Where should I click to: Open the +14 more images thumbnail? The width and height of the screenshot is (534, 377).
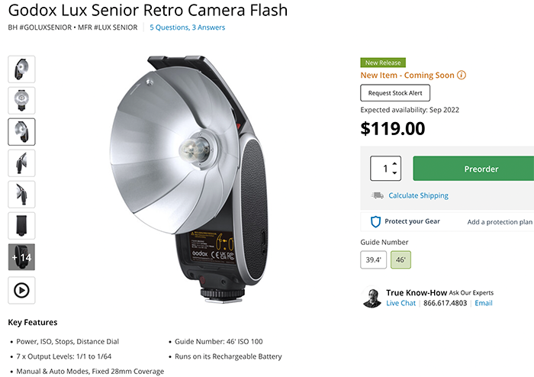(x=21, y=257)
